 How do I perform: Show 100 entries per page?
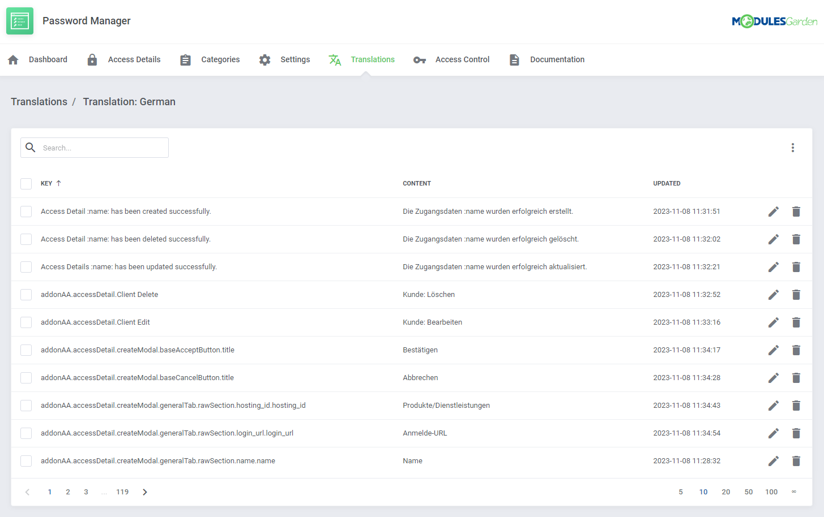pos(771,492)
